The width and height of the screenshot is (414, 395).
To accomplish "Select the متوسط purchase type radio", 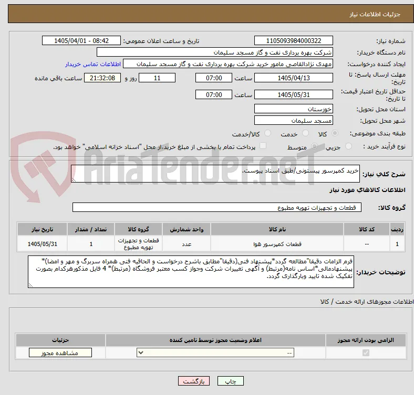I will [x=314, y=146].
